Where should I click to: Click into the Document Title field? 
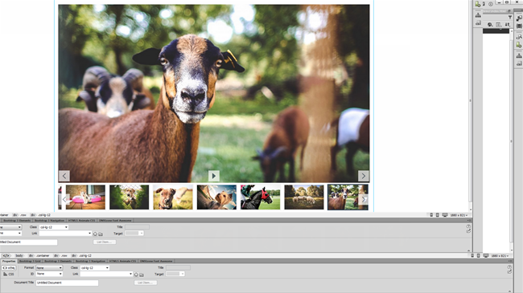coord(67,283)
